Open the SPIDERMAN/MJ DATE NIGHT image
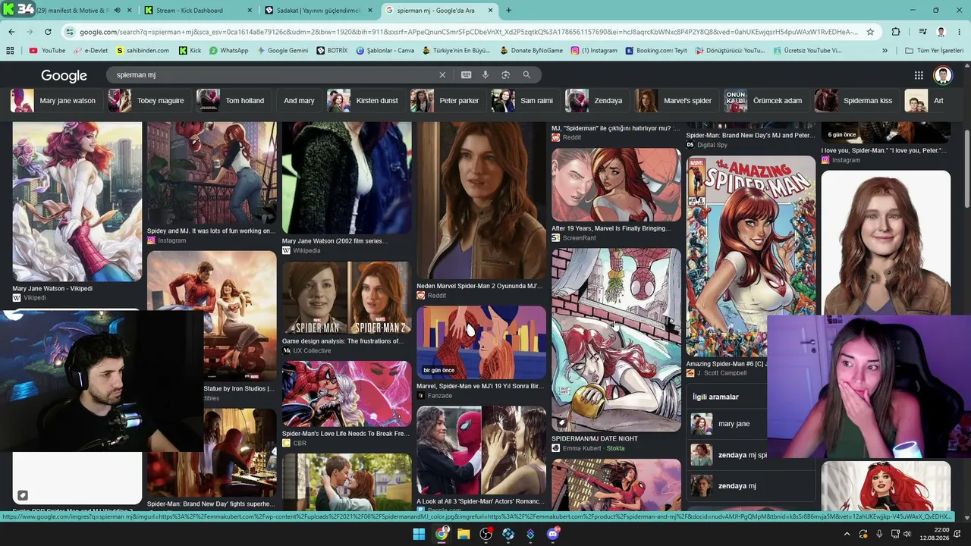971x546 pixels. click(x=616, y=340)
